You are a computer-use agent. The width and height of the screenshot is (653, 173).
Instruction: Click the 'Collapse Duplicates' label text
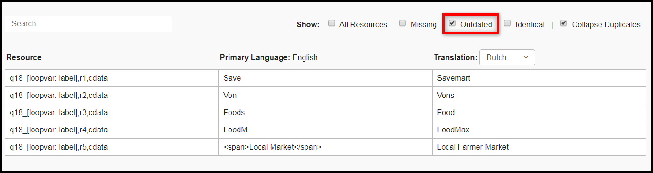606,24
